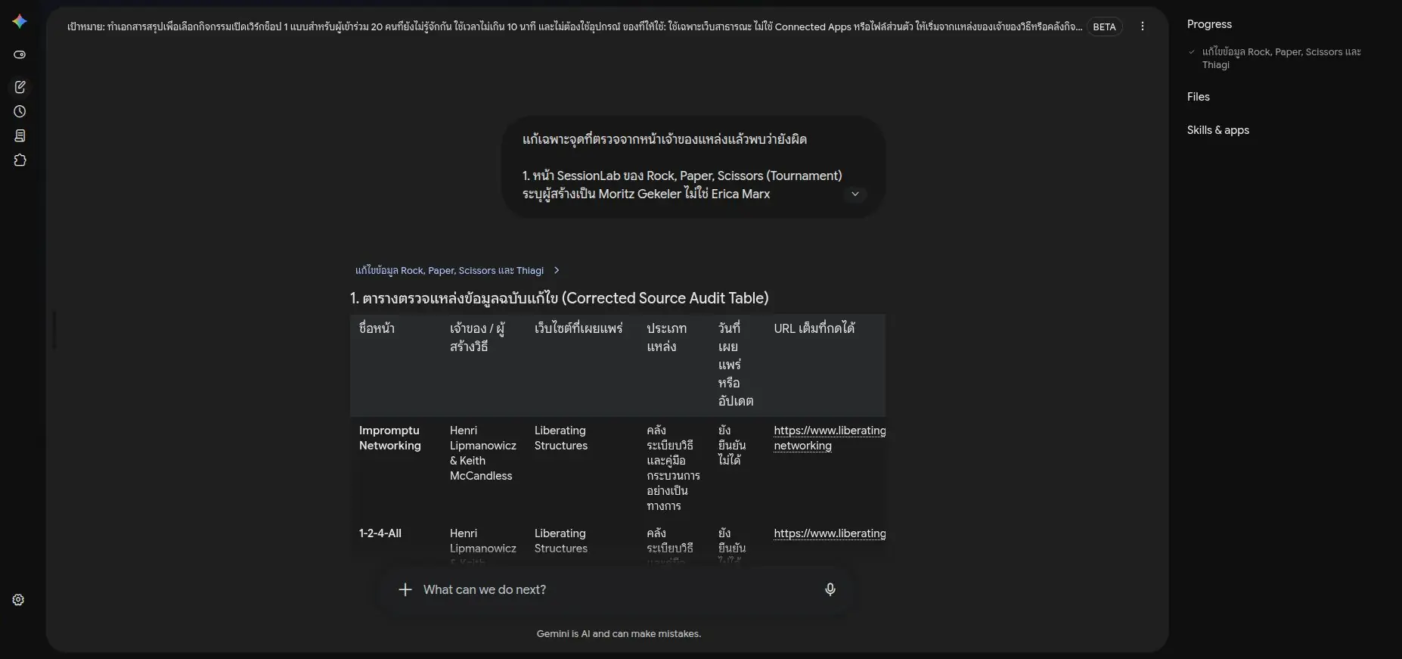Open the 'แก้ไขข้อมูล Rock, Paper, Scissors และ Thiagi' step link

click(449, 271)
